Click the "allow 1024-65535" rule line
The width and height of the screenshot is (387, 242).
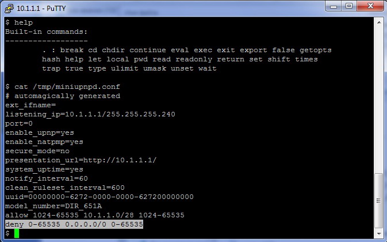(94, 215)
